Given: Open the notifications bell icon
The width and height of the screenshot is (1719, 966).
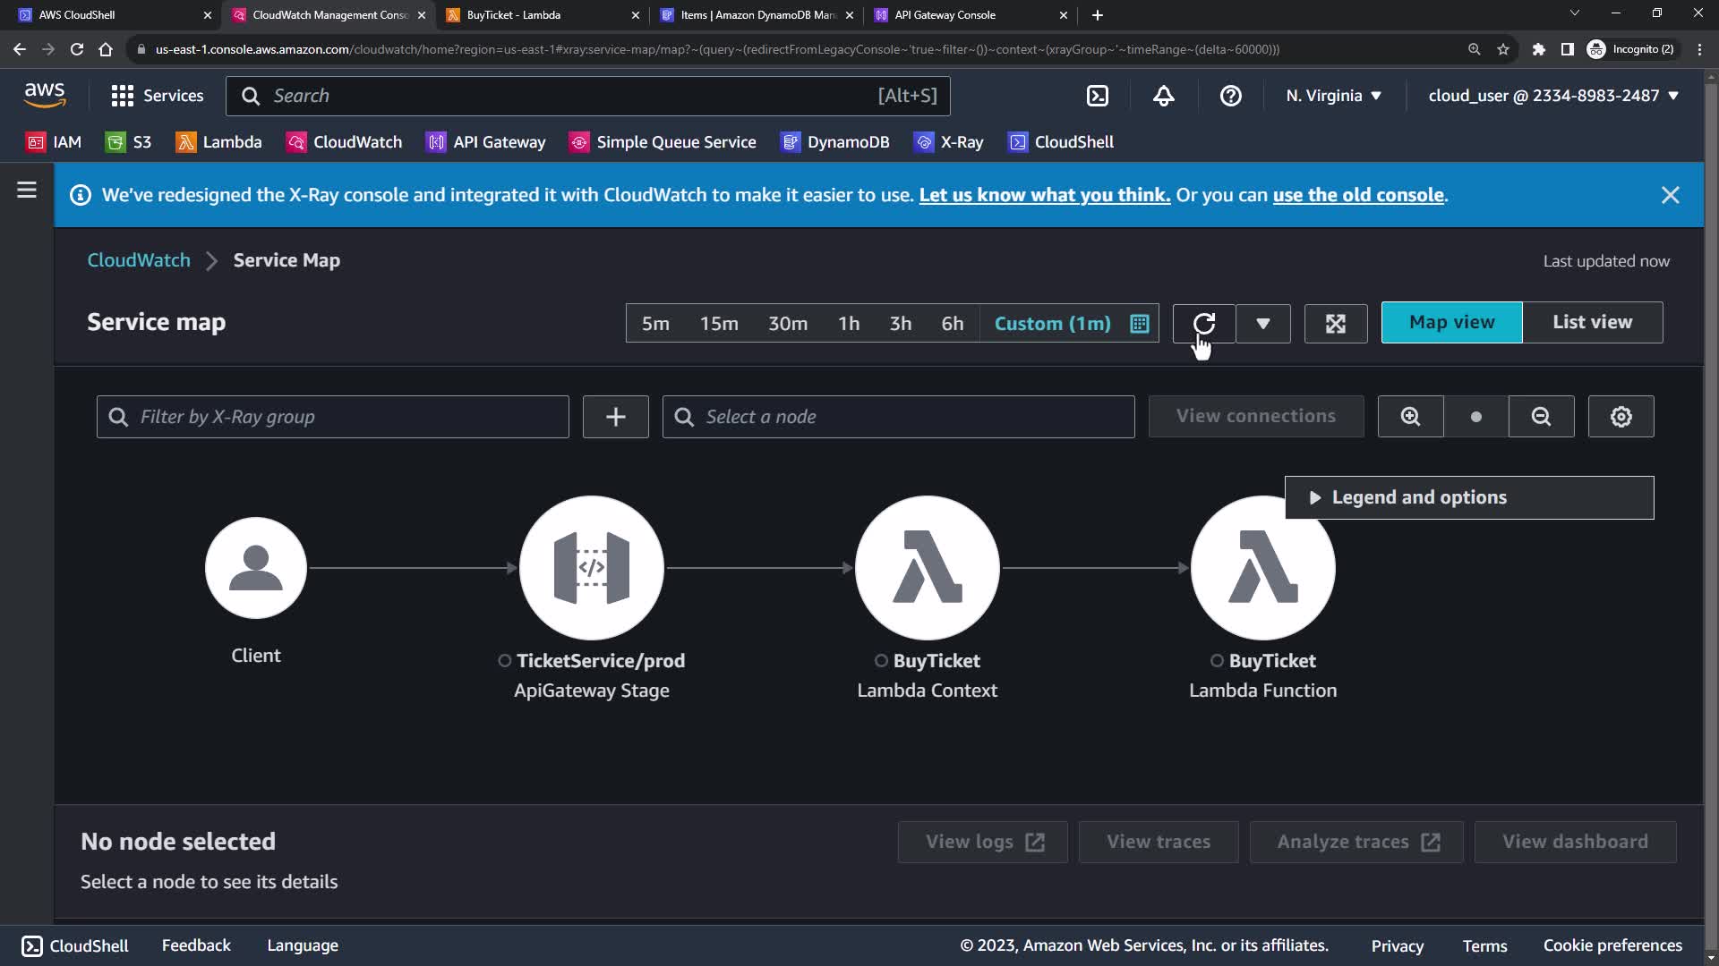Looking at the screenshot, I should (1163, 96).
